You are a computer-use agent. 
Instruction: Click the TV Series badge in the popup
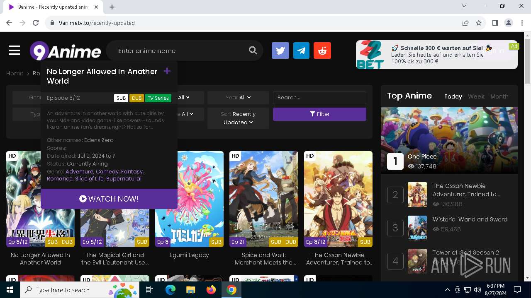pyautogui.click(x=158, y=98)
